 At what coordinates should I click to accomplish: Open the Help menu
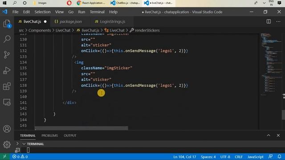pos(113,12)
